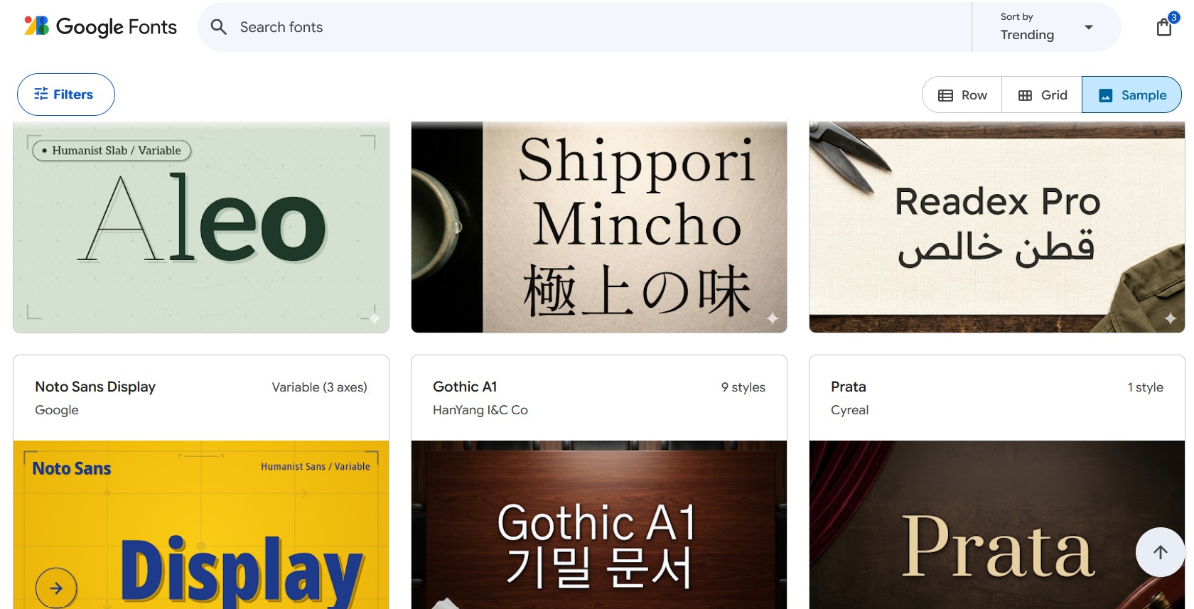Click the sparkle icon on Shippori Mincho card
Image resolution: width=1194 pixels, height=609 pixels.
(773, 318)
